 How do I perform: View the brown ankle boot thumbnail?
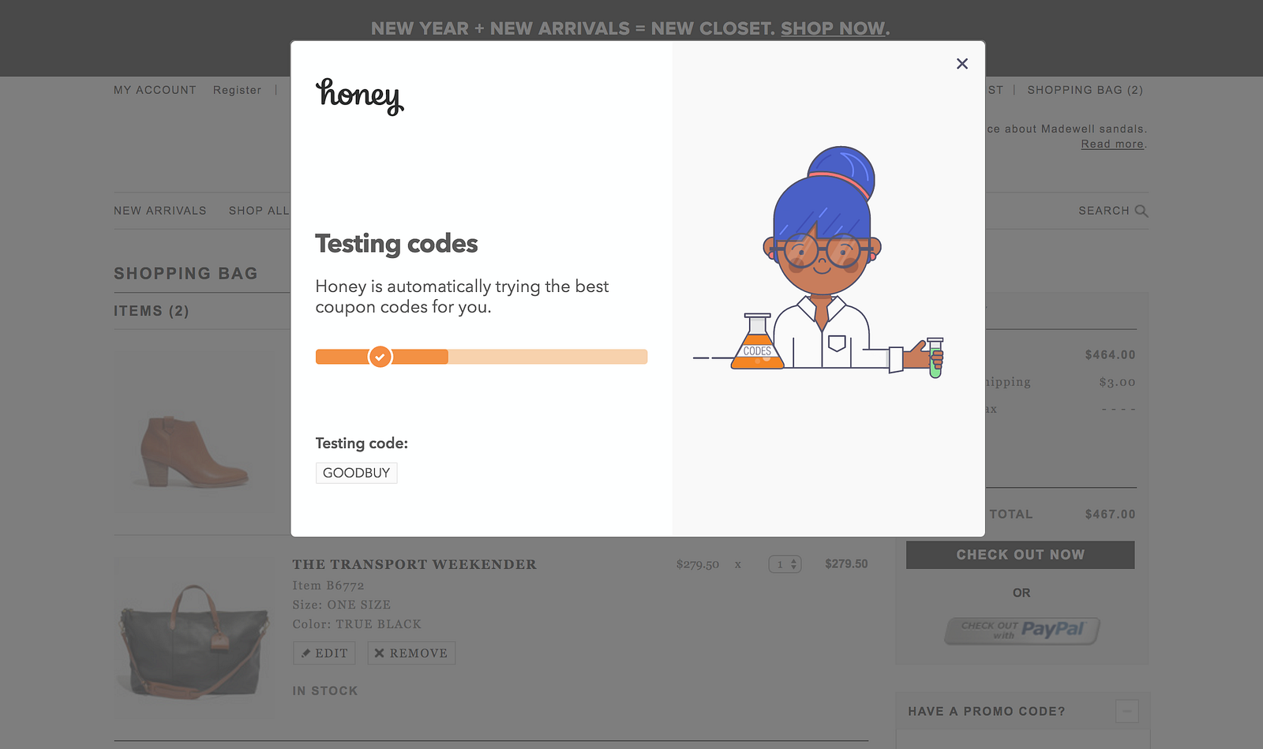[x=194, y=434]
